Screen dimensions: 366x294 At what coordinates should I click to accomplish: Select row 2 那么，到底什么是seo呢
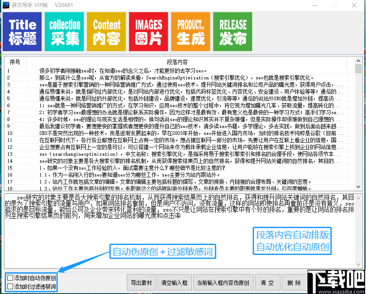tap(175, 78)
